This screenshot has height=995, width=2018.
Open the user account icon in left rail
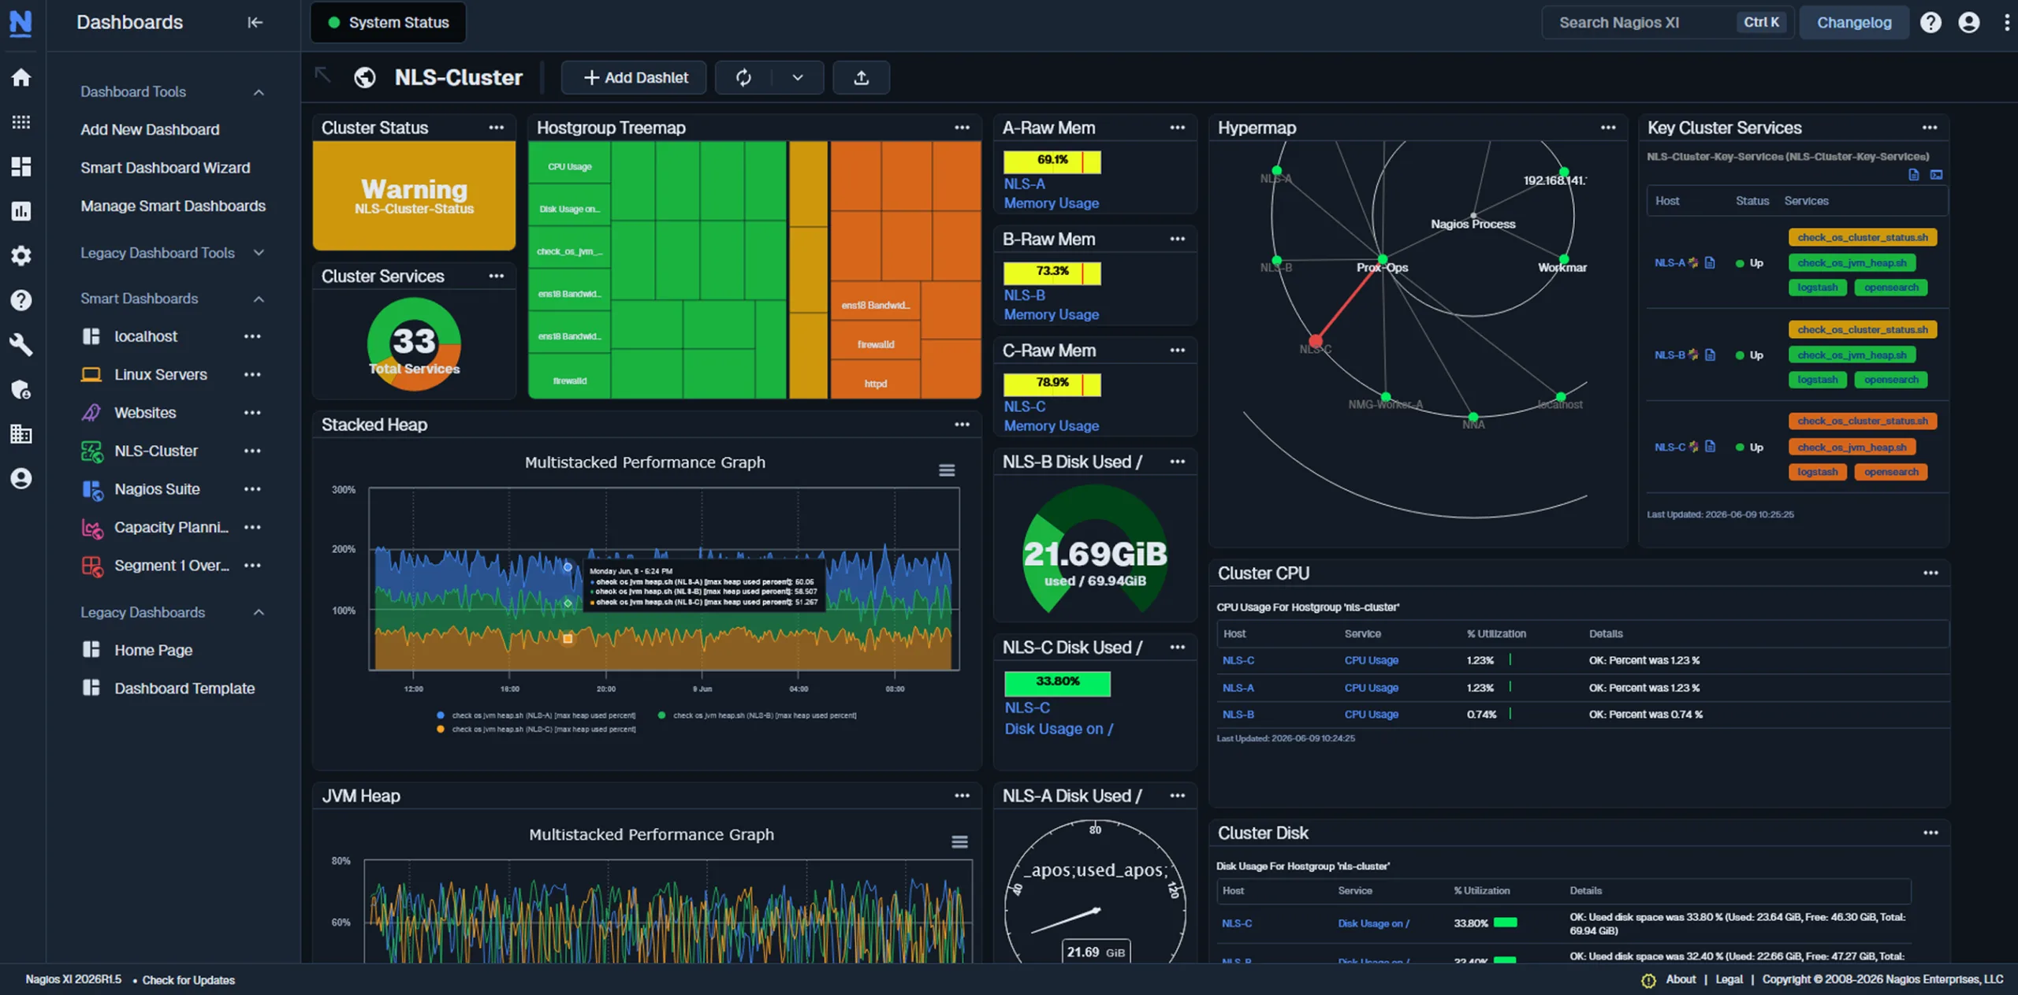[x=21, y=478]
